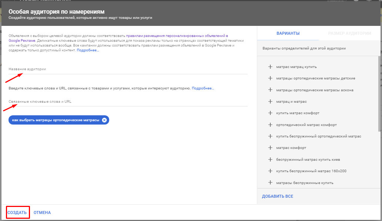Click ОТМЕНА to cancel audience creation

[42, 213]
